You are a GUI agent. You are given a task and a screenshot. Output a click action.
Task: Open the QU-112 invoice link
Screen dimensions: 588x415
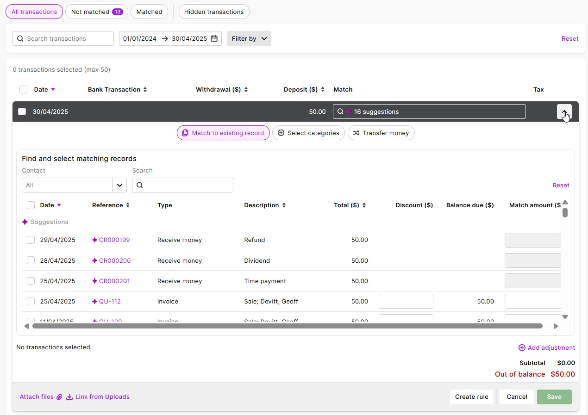[110, 301]
